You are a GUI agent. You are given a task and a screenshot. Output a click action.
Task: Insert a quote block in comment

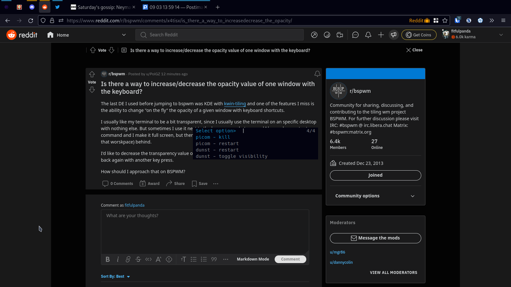point(214,259)
